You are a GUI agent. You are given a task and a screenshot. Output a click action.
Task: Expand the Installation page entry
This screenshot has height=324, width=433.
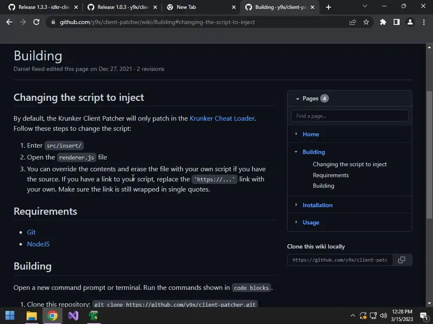296,205
